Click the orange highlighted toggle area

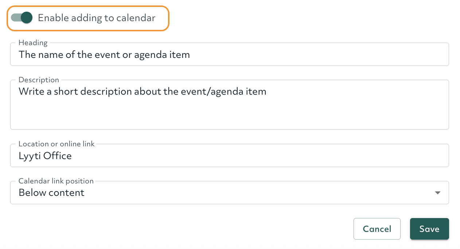click(x=88, y=18)
